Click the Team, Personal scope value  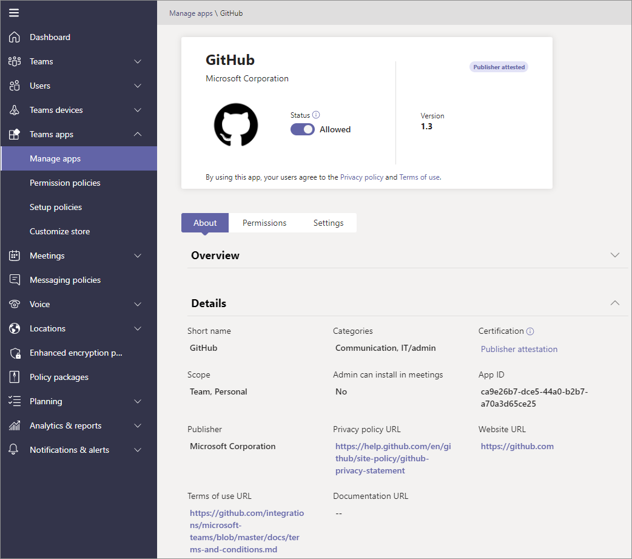pos(218,391)
